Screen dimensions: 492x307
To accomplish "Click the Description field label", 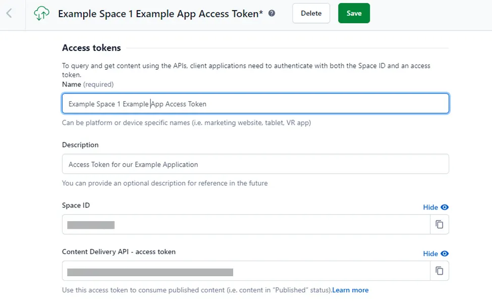I will click(x=80, y=145).
